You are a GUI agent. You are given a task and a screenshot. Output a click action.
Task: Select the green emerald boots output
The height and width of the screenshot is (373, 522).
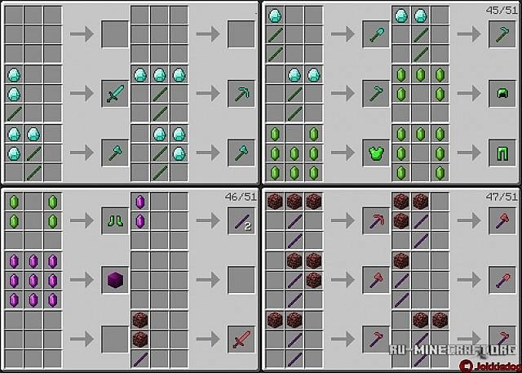pyautogui.click(x=115, y=221)
